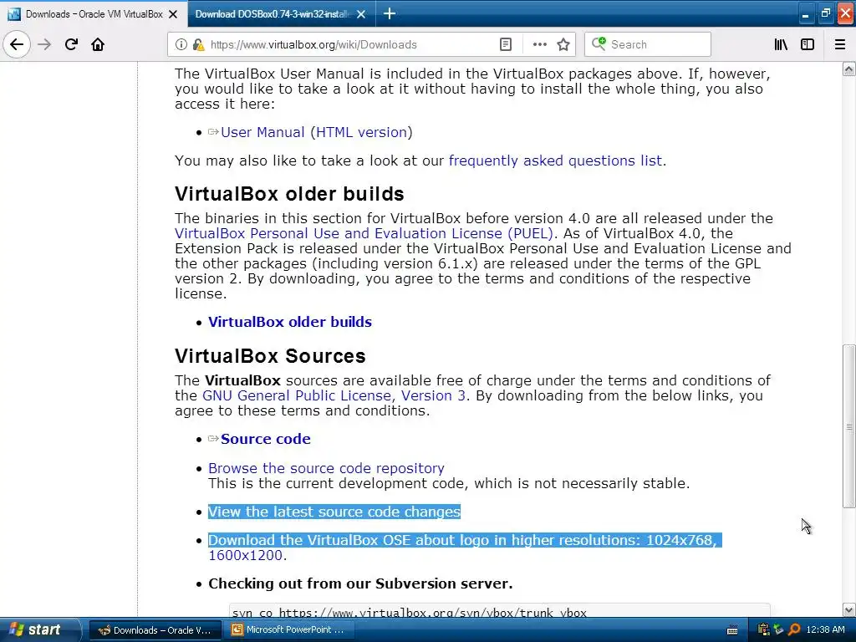Close the Download DOSBox tab
This screenshot has height=642, width=856.
361,14
